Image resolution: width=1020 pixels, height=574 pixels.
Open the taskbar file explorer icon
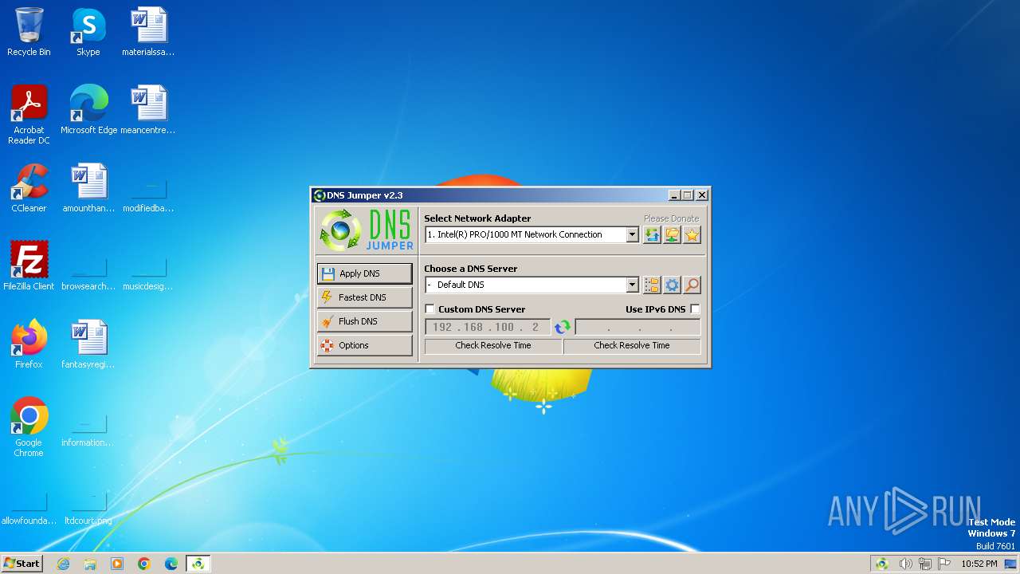click(90, 564)
